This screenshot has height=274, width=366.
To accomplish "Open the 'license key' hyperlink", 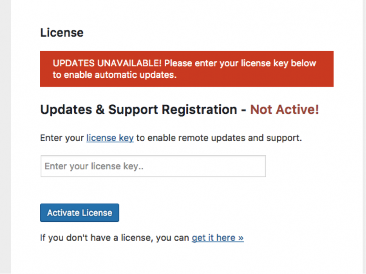I will pyautogui.click(x=110, y=138).
